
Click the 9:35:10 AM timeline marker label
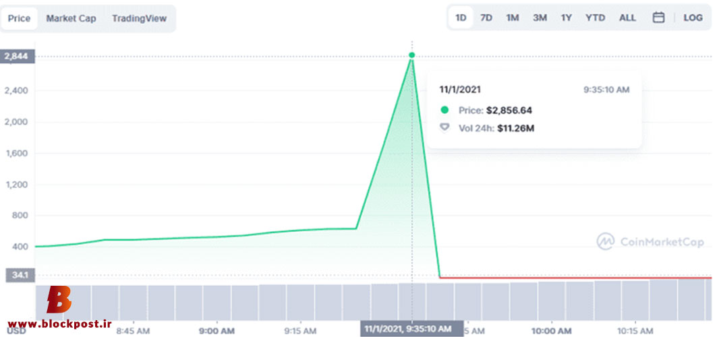pyautogui.click(x=411, y=329)
